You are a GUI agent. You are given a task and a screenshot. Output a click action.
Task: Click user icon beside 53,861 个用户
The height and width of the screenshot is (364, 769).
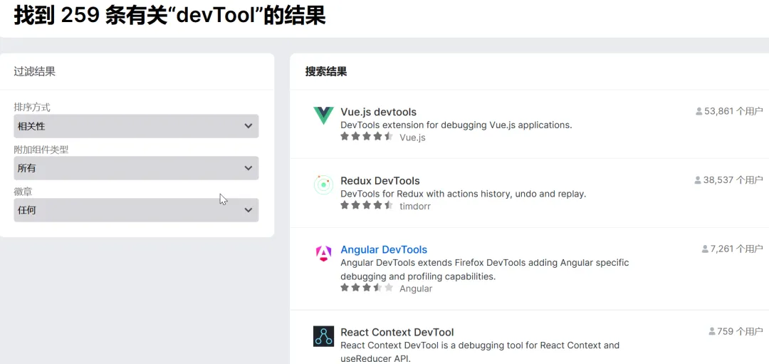coord(699,111)
